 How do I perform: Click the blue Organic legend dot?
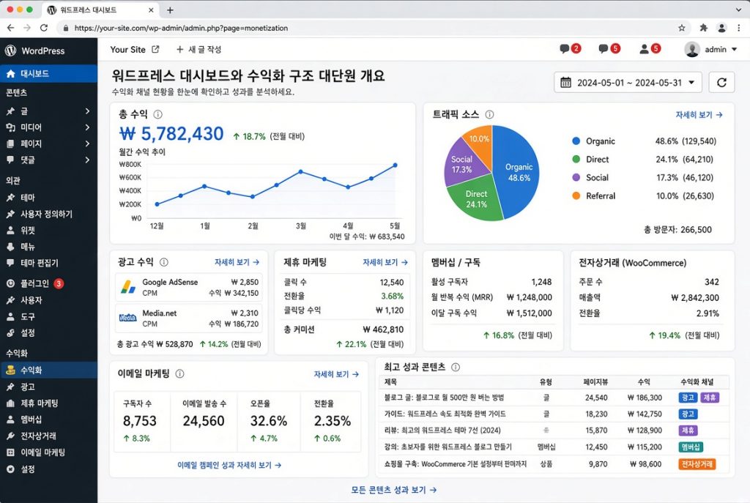pyautogui.click(x=576, y=141)
